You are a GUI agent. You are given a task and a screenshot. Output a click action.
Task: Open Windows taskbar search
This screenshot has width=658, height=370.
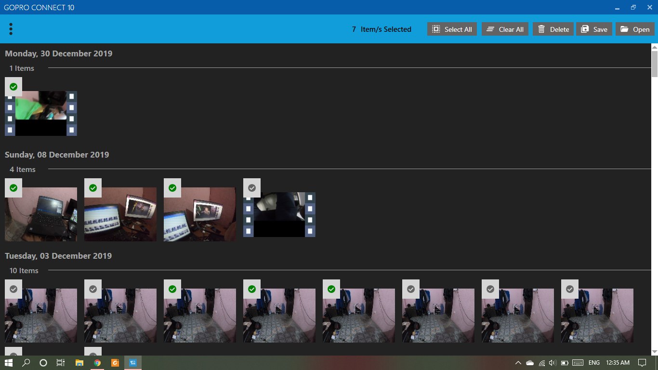(x=26, y=363)
